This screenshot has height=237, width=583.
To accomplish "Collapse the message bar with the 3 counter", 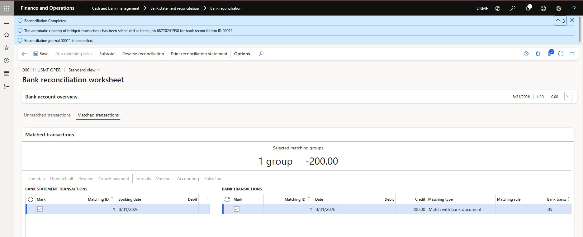I will tap(560, 21).
